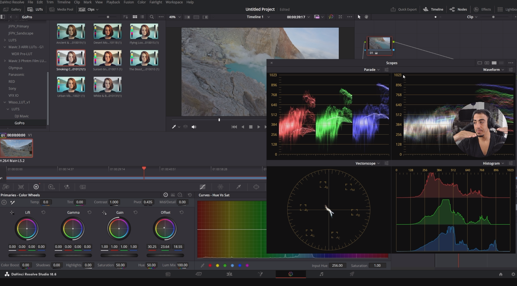The image size is (517, 286).
Task: Open project settings gear icon
Action: [x=513, y=274]
